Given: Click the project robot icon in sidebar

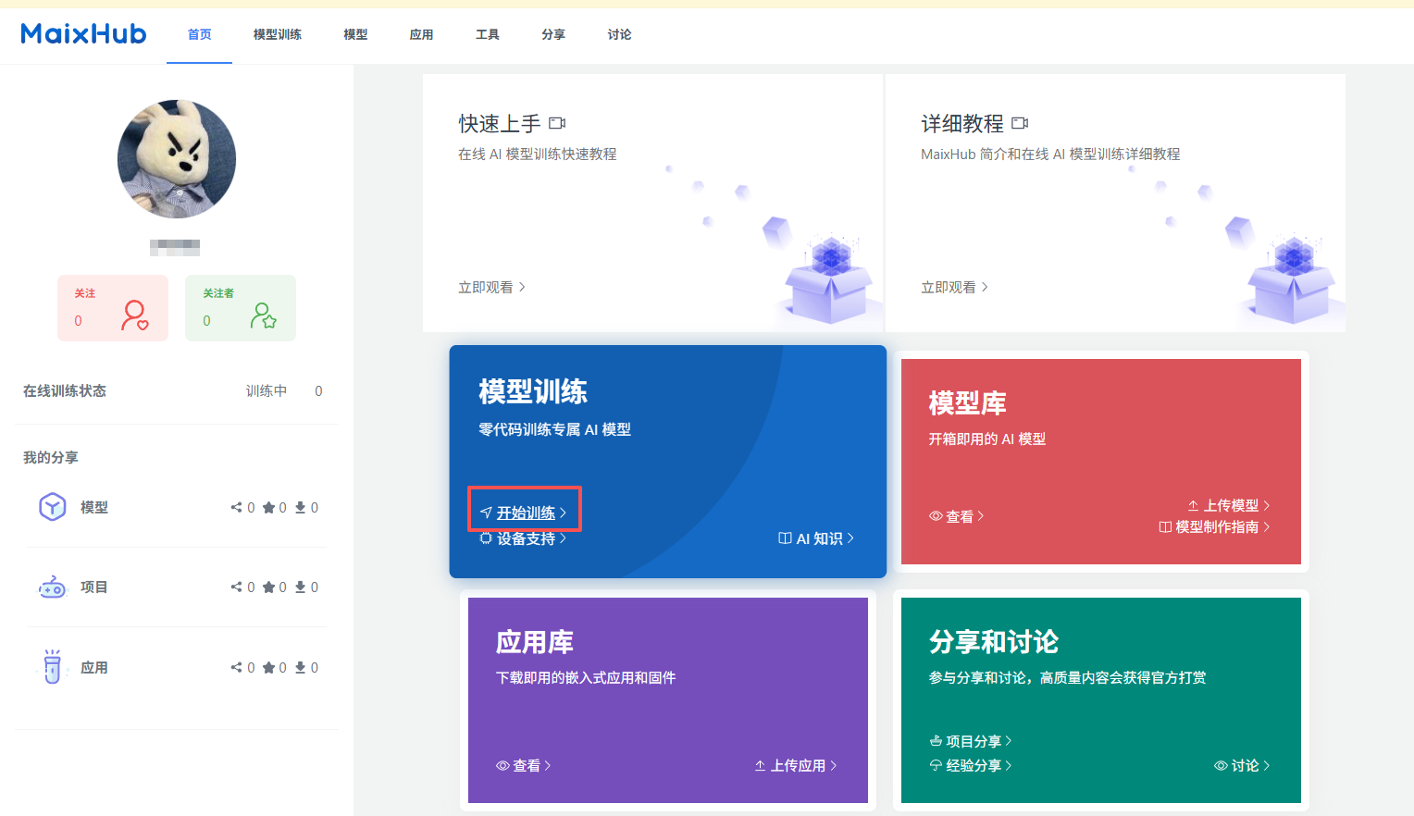Looking at the screenshot, I should tap(53, 587).
